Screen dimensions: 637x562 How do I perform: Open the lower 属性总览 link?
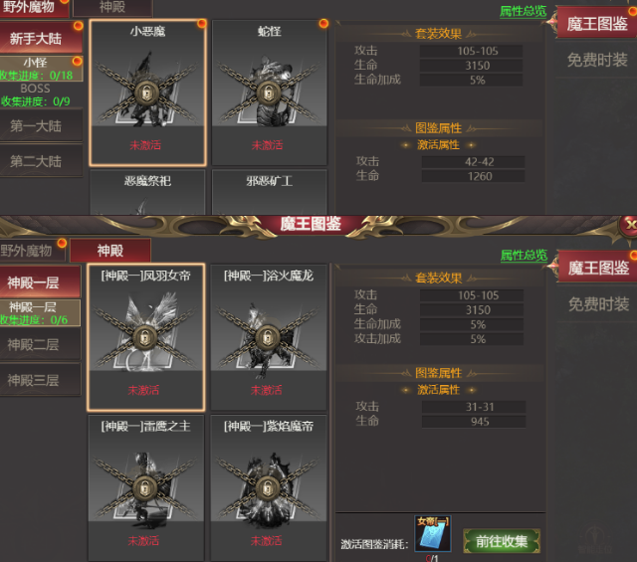click(524, 256)
